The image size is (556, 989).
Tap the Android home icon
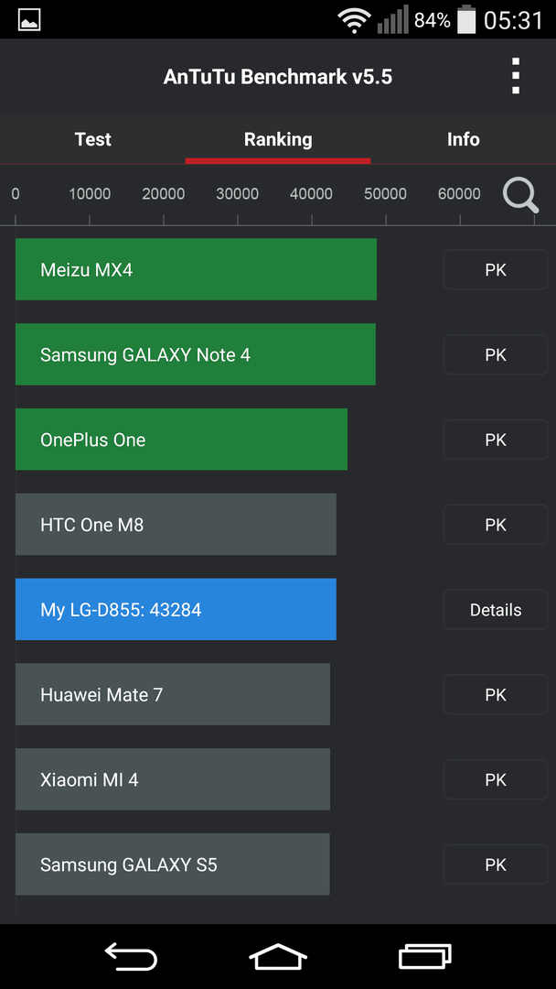(278, 956)
